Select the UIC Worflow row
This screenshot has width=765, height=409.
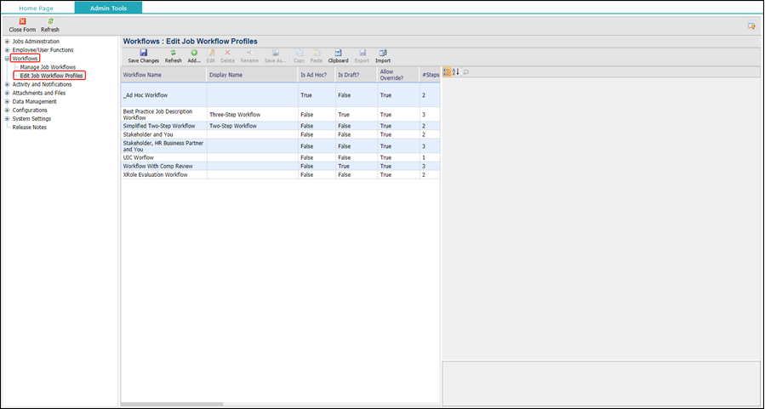(x=280, y=157)
